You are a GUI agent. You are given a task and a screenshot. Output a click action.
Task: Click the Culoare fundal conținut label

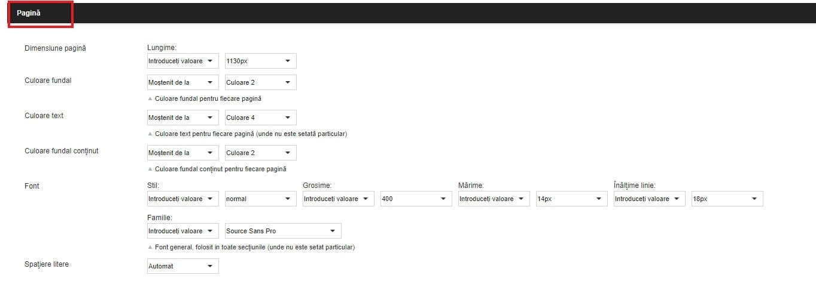click(62, 150)
